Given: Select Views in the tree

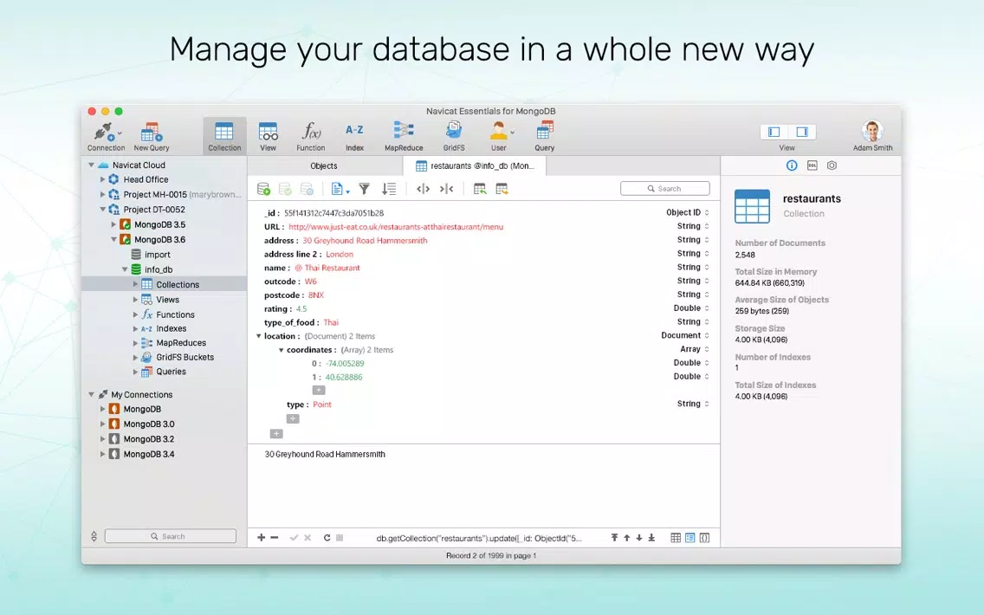Looking at the screenshot, I should [167, 300].
